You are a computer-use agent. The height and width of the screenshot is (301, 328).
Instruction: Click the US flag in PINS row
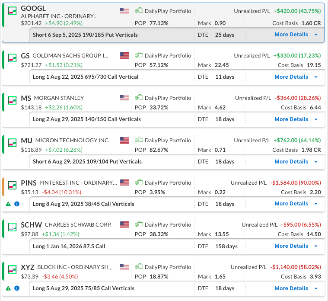pyautogui.click(x=124, y=183)
